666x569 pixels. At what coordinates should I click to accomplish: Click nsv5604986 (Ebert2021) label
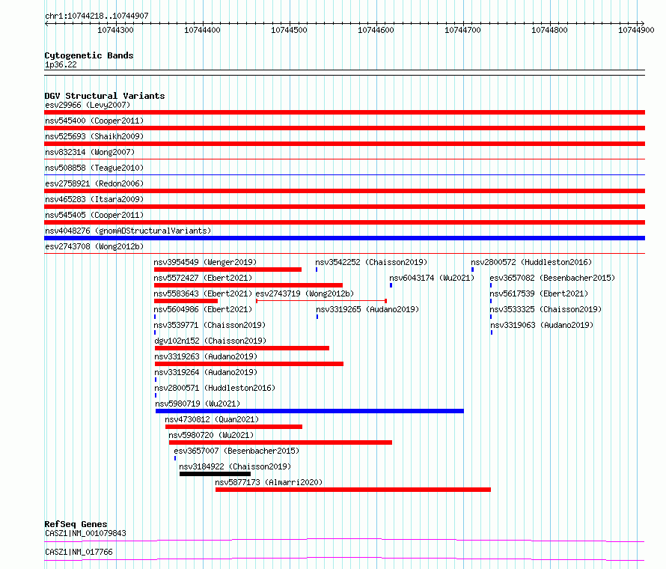pyautogui.click(x=203, y=309)
